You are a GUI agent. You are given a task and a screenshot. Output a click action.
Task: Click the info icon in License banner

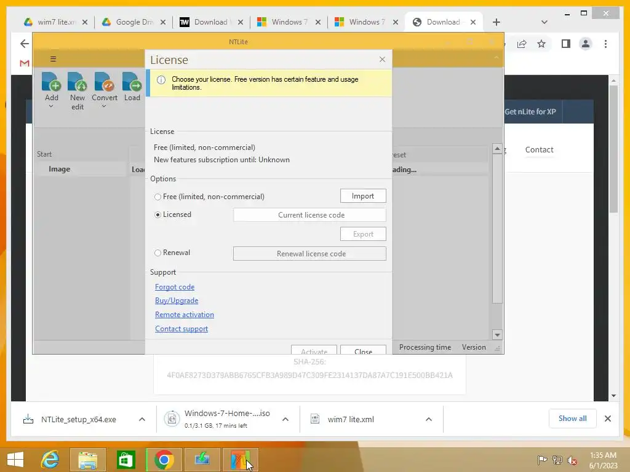click(161, 80)
